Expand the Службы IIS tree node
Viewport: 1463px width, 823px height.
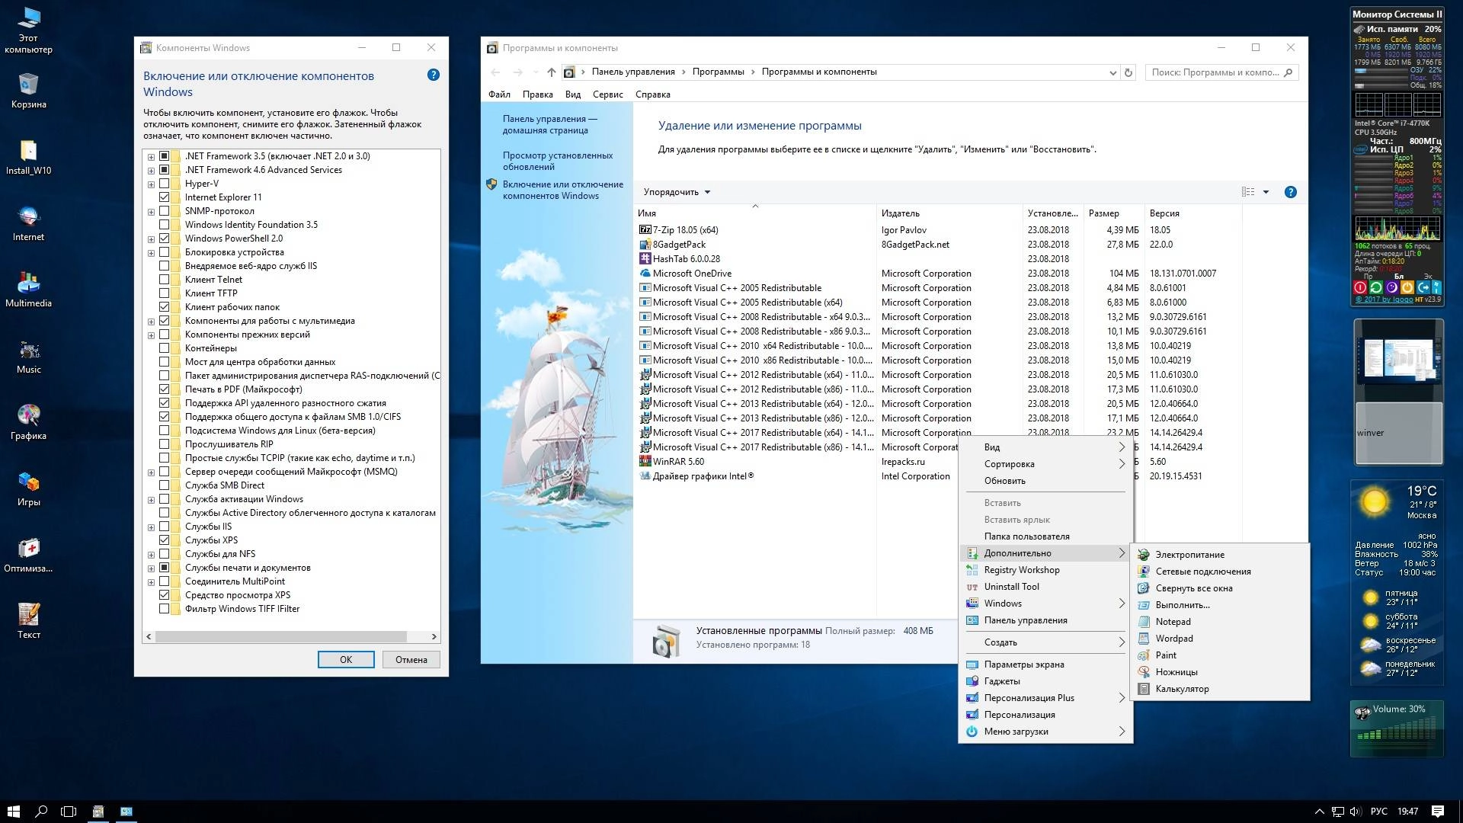(151, 527)
